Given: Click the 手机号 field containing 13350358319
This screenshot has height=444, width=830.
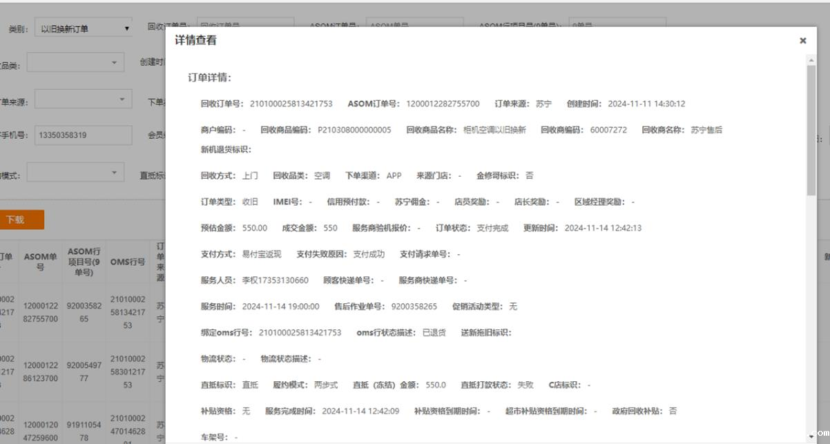Looking at the screenshot, I should [x=83, y=135].
